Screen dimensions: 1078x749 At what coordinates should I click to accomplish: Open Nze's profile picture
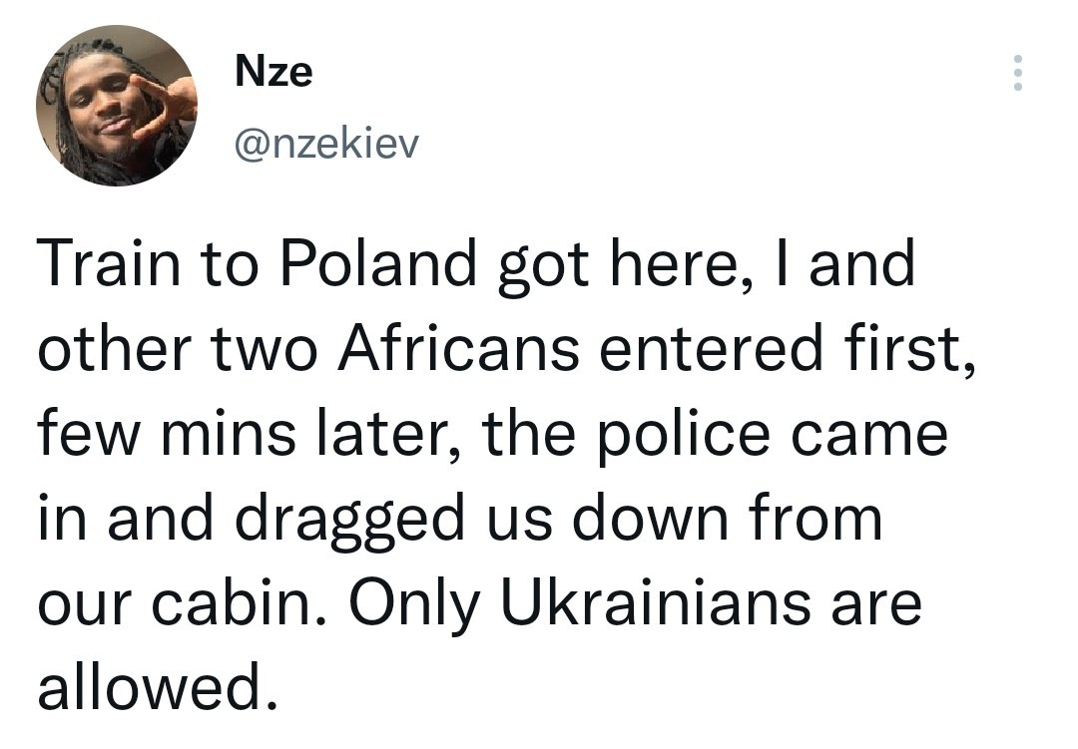coord(117,105)
